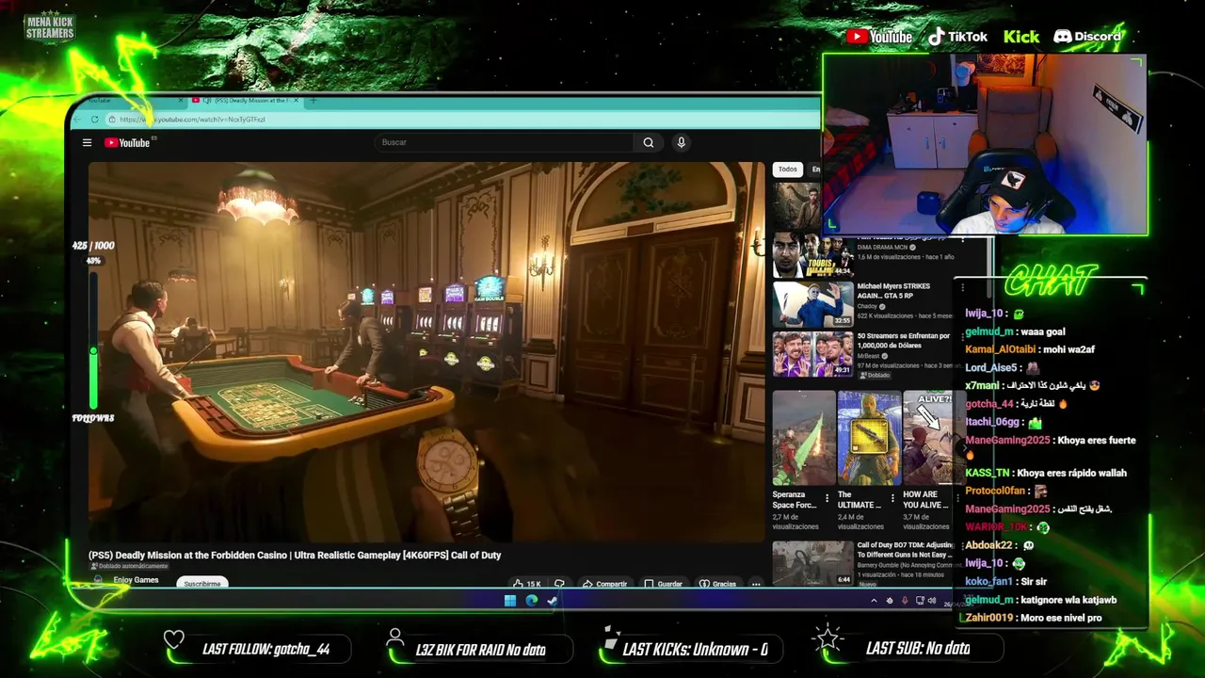1205x678 pixels.
Task: Switch to the Deadly Mission browser tab
Action: (x=247, y=100)
